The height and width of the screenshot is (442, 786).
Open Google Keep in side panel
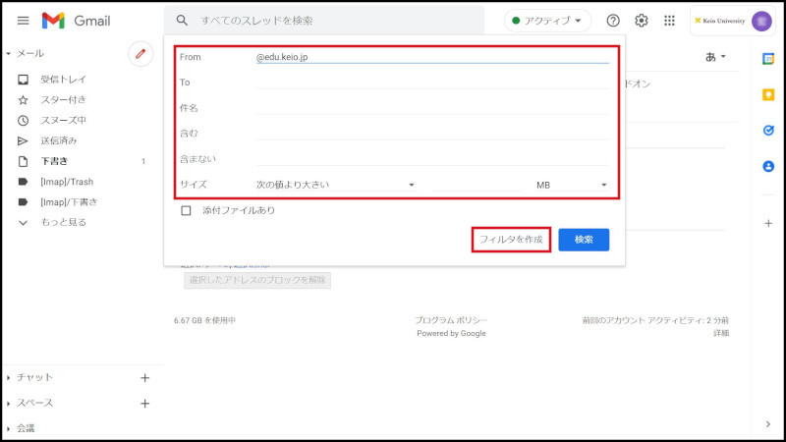coord(768,94)
